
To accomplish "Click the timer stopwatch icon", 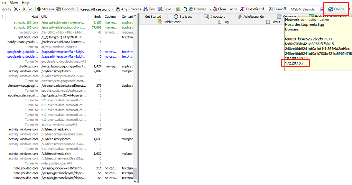I will (185, 9).
